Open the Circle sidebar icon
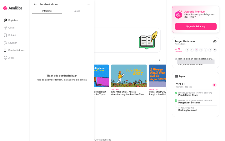225x141 pixels. pyautogui.click(x=5, y=28)
